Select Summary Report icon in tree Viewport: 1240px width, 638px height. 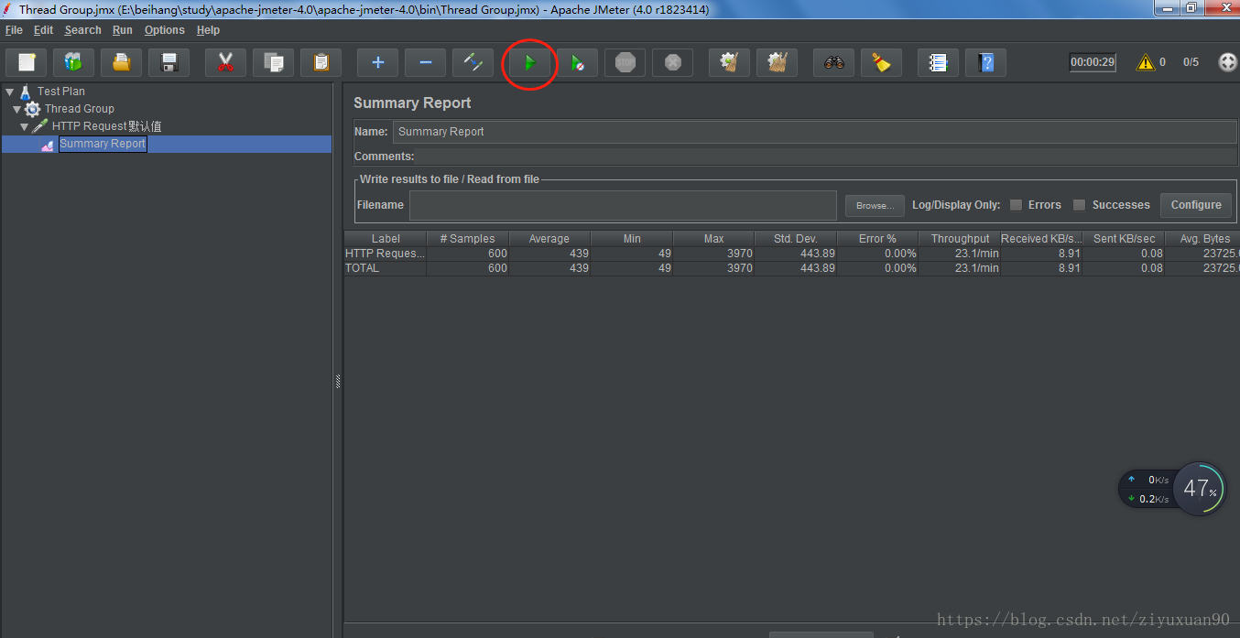49,145
